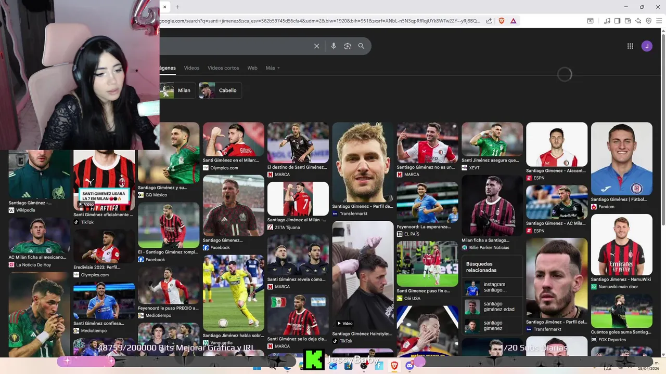Image resolution: width=666 pixels, height=374 pixels.
Task: Open the Leo AI sparkle icon
Action: click(638, 21)
